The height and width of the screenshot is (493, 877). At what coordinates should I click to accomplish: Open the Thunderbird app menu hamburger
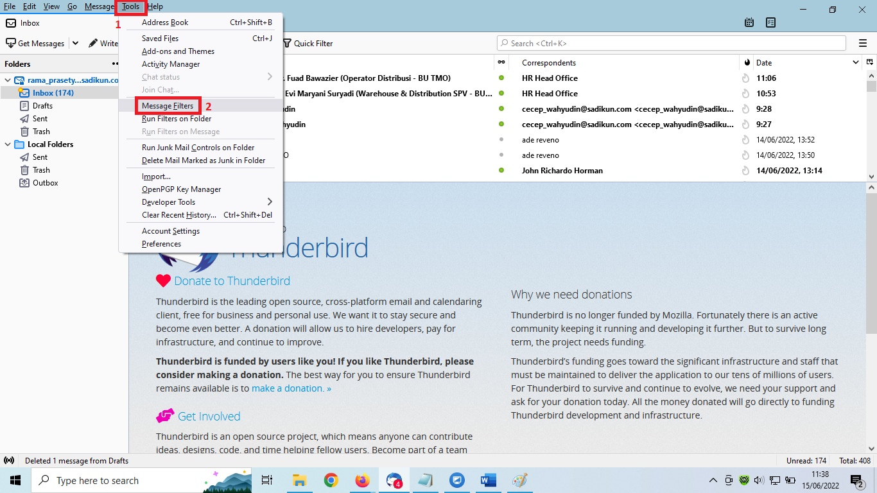point(863,43)
